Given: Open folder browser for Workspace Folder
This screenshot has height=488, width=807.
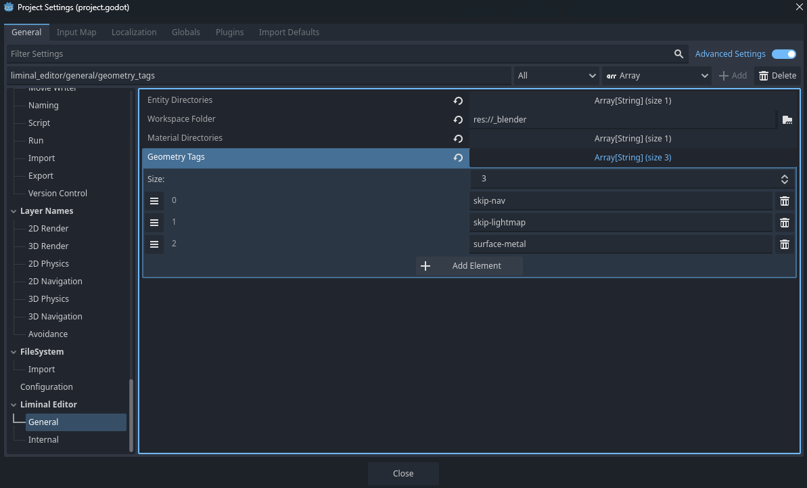Looking at the screenshot, I should [x=787, y=120].
